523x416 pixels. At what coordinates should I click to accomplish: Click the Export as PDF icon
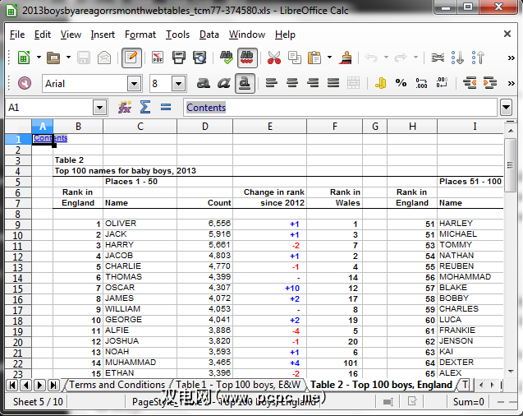coord(157,58)
